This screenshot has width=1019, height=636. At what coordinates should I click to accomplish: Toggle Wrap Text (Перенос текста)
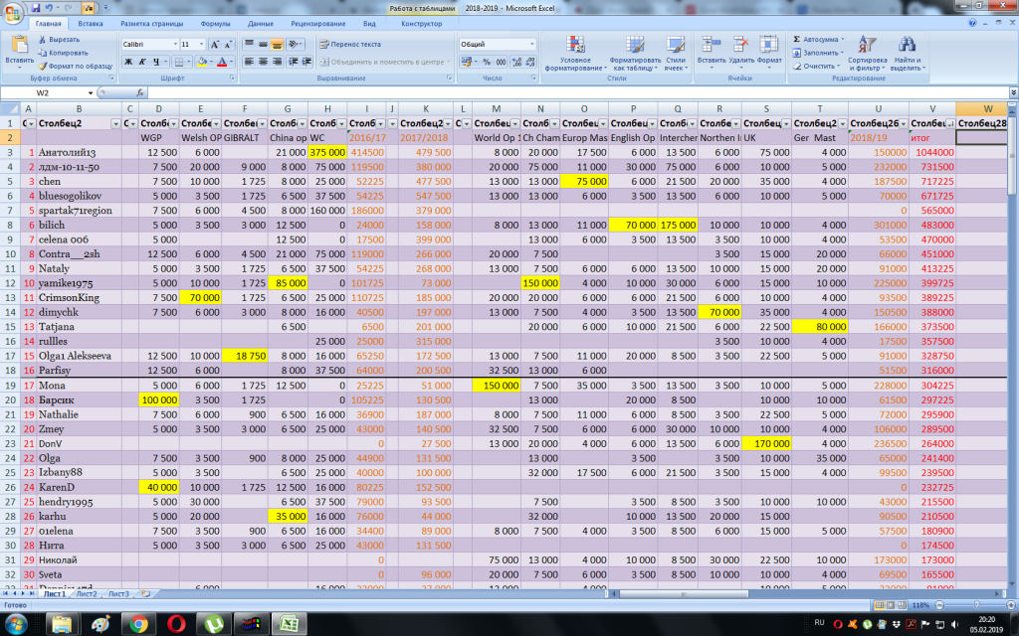349,45
